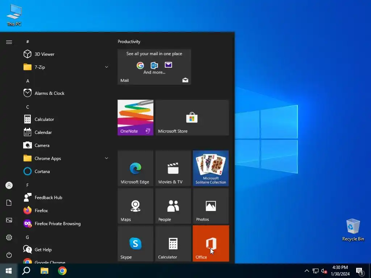Click the letter C section header
This screenshot has width=371, height=278.
28,107
